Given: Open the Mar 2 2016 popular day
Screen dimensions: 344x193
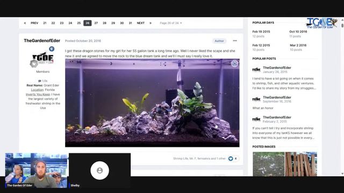Looking at the screenshot, I should [298, 45].
